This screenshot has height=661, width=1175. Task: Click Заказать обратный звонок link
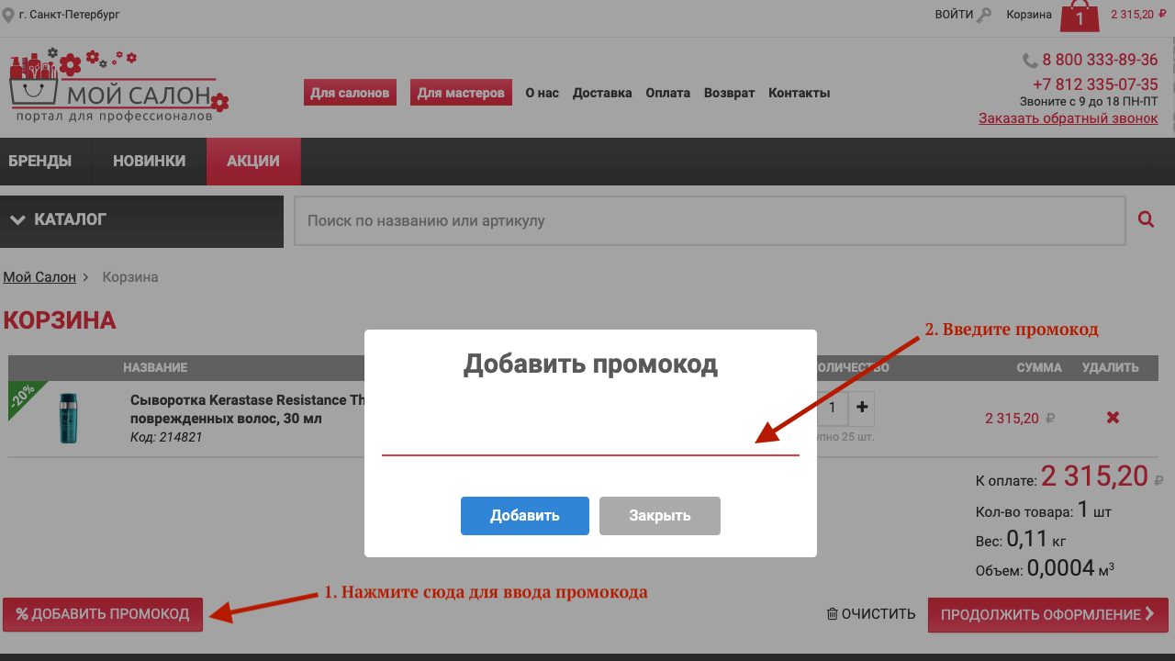1068,118
